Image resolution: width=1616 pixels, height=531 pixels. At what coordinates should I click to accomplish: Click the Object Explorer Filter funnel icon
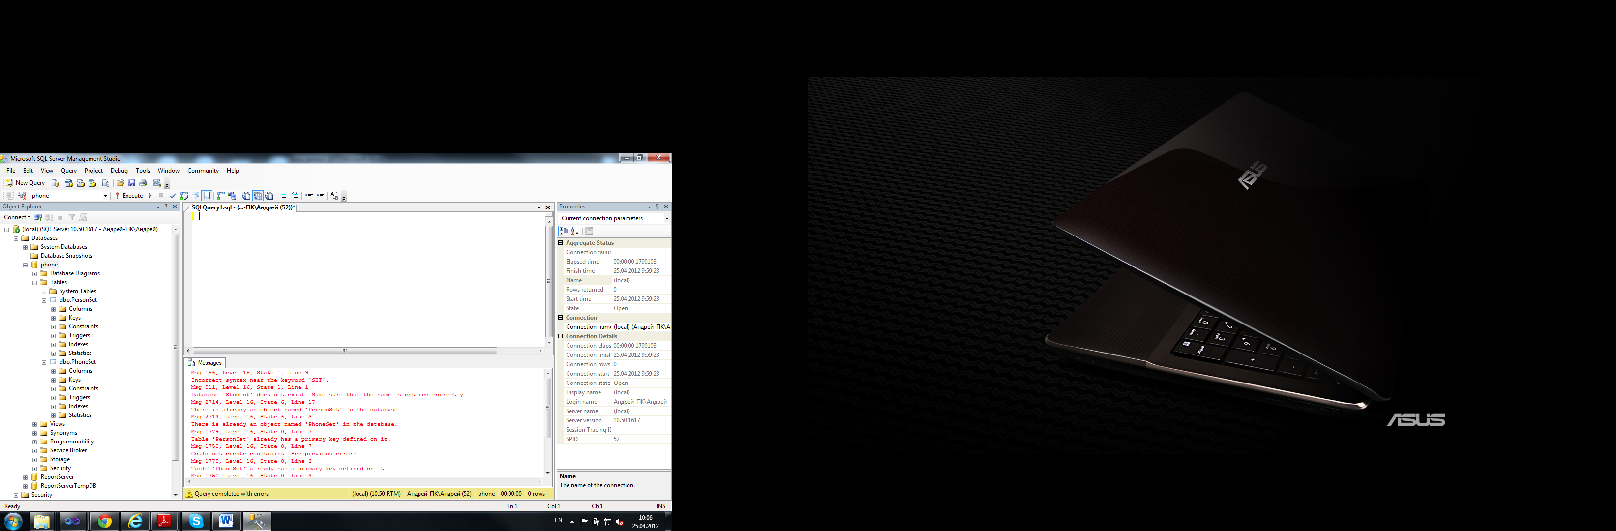point(71,217)
